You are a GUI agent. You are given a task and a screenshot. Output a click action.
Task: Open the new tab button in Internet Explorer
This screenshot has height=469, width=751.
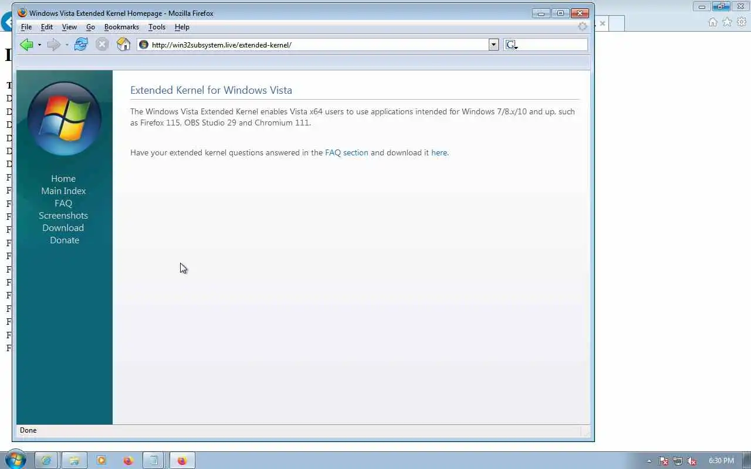[x=616, y=23]
